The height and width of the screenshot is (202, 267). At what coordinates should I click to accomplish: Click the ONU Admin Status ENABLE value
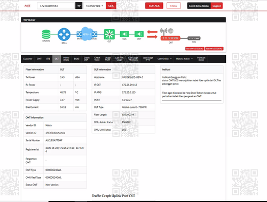[126, 122]
